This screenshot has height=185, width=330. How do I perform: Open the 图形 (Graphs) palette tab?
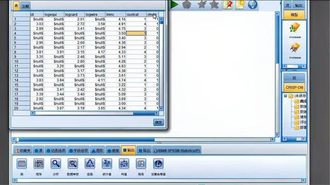pos(97,151)
